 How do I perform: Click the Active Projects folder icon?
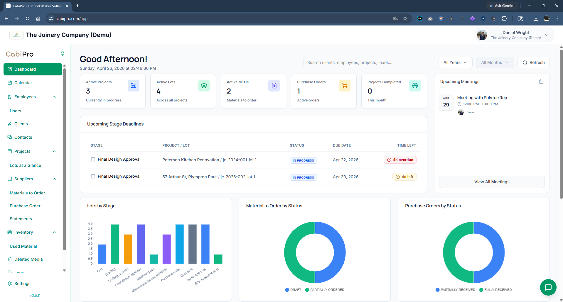pyautogui.click(x=134, y=86)
